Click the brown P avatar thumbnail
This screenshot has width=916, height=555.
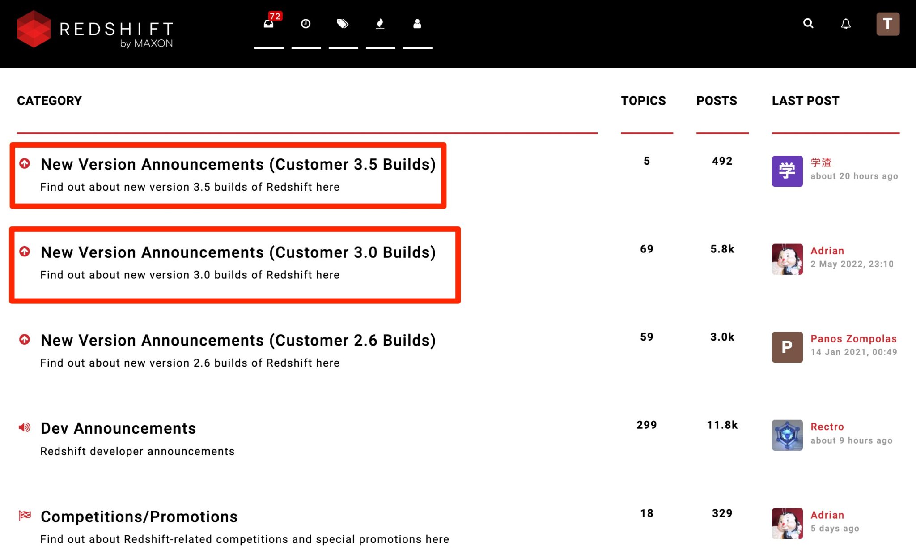(x=787, y=347)
